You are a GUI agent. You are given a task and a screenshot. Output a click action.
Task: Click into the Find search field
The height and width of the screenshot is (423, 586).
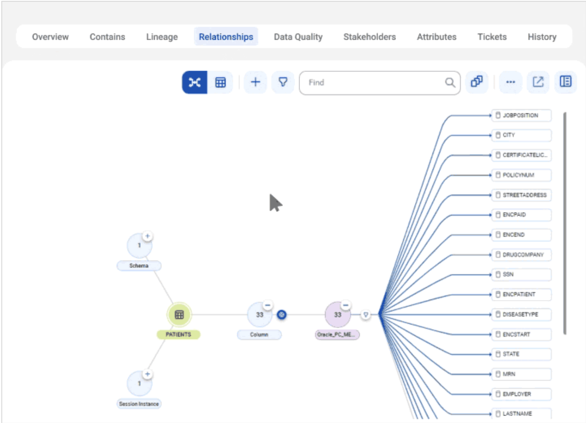tap(375, 82)
